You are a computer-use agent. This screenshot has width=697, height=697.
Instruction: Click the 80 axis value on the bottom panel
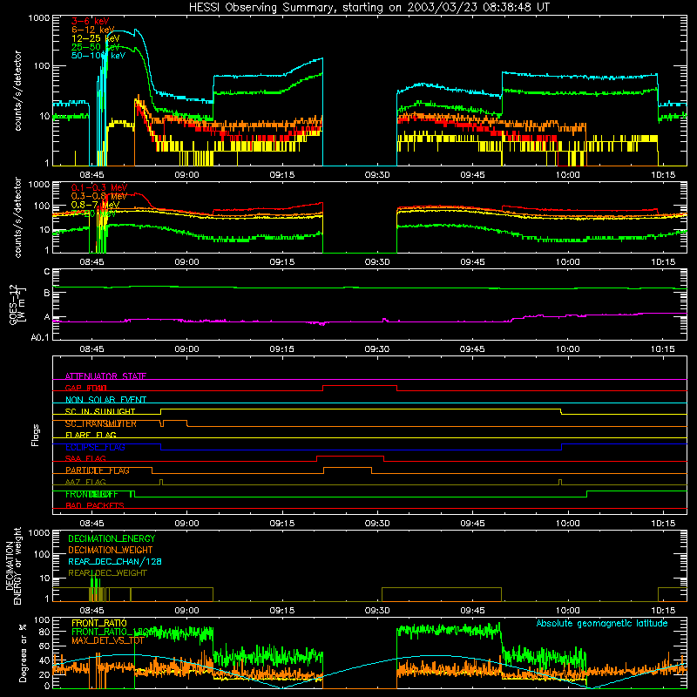point(44,632)
